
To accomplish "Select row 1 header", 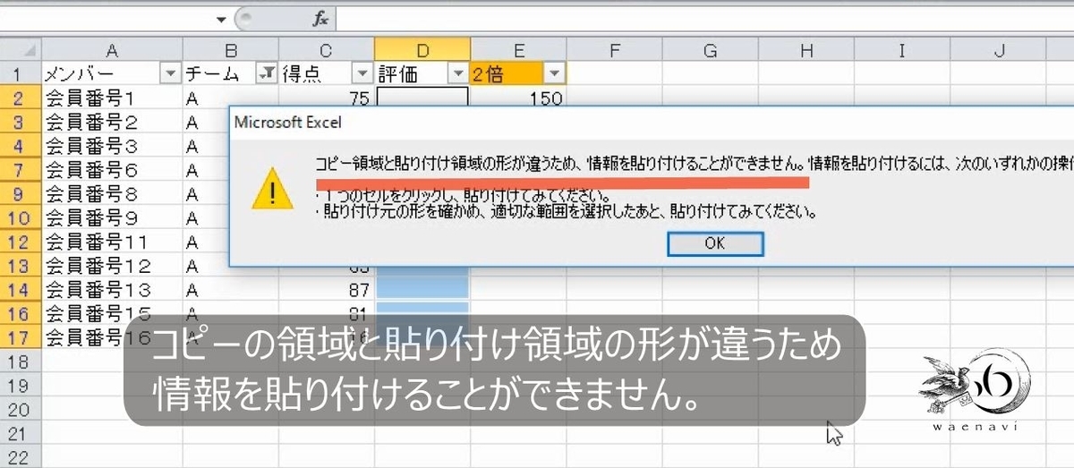I will [x=21, y=74].
